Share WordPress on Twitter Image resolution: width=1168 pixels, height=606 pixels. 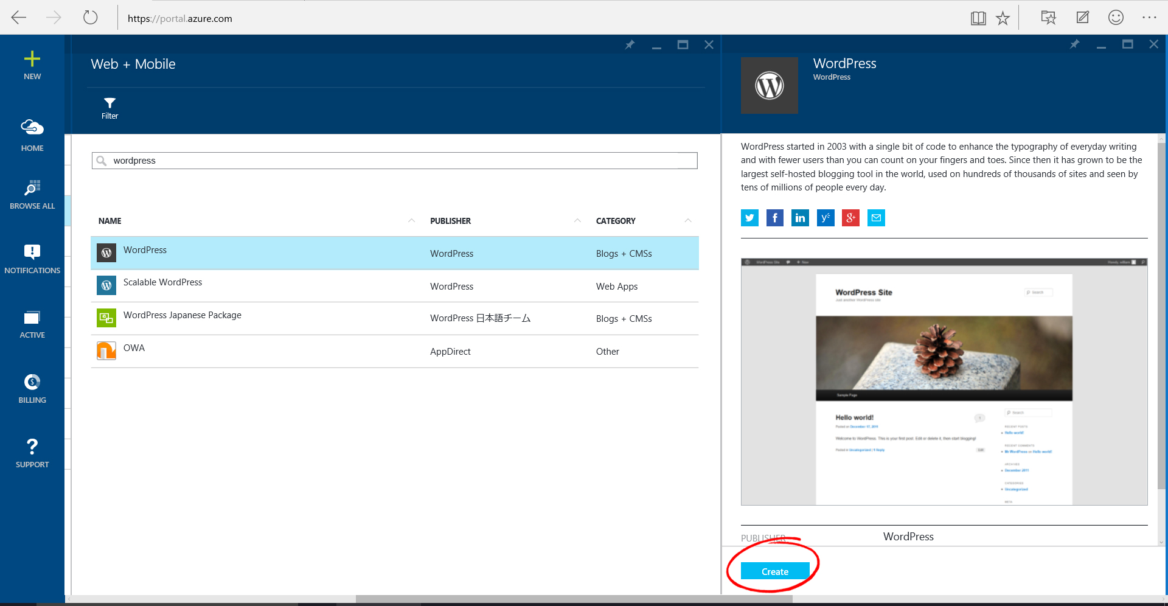(749, 218)
